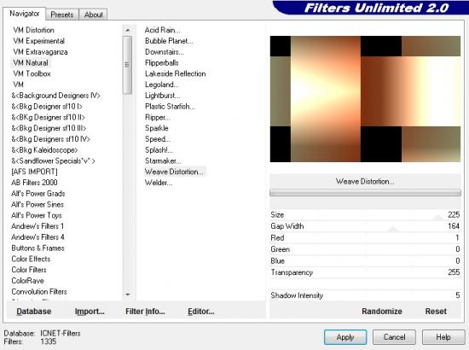Apply the Weave Distortion filter

pos(345,337)
